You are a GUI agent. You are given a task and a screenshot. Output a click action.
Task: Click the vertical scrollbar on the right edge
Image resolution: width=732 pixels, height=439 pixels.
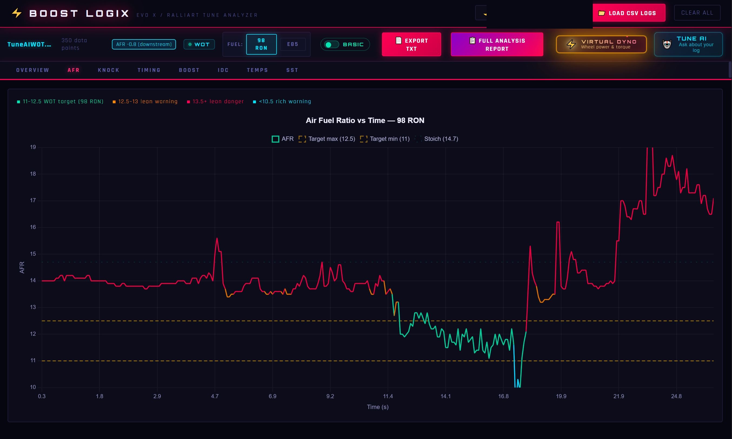pyautogui.click(x=730, y=70)
